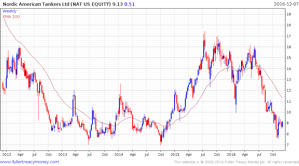Select the price change value 0.51
The image size is (299, 166).
point(130,4)
